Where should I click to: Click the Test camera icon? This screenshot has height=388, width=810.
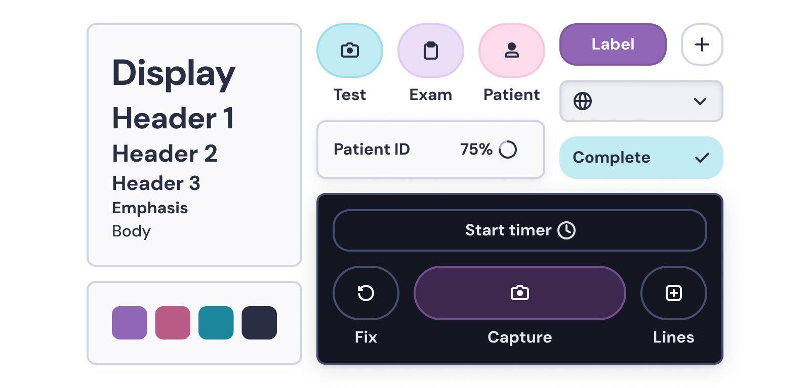coord(349,51)
